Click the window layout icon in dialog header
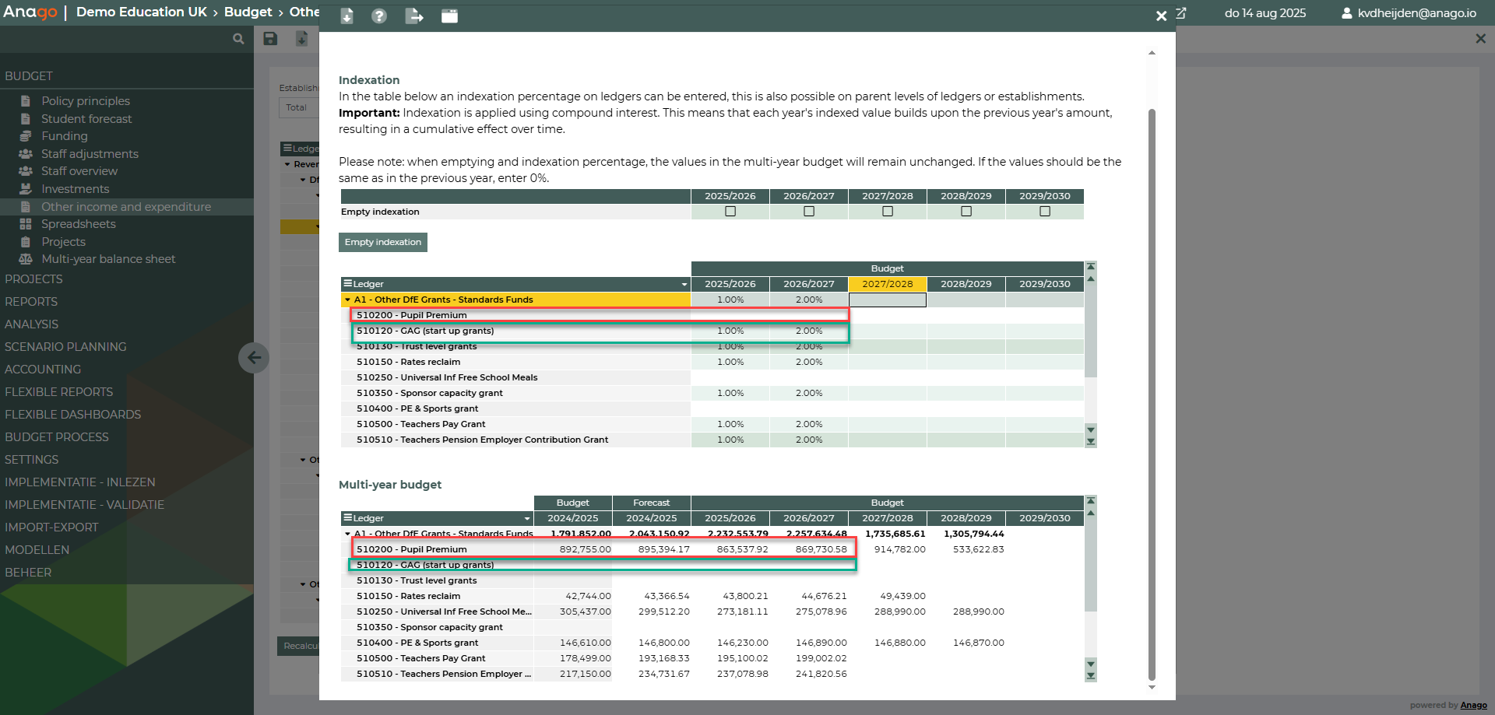 [449, 16]
